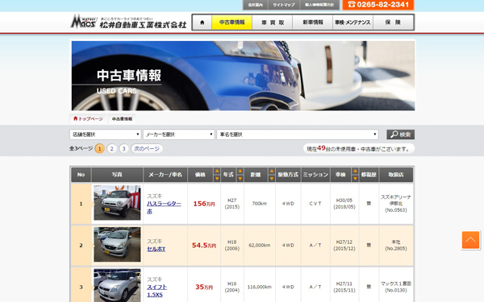Open the 車検・メンテナンス tab

pyautogui.click(x=353, y=23)
